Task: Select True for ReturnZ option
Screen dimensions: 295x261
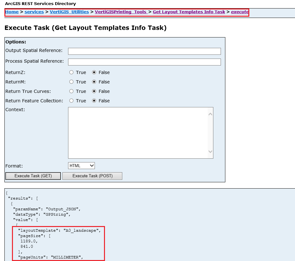Action: point(71,72)
